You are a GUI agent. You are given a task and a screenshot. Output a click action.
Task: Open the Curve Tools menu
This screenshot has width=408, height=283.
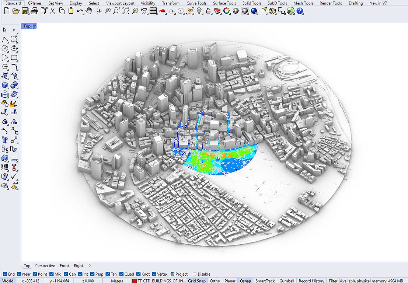click(x=196, y=3)
